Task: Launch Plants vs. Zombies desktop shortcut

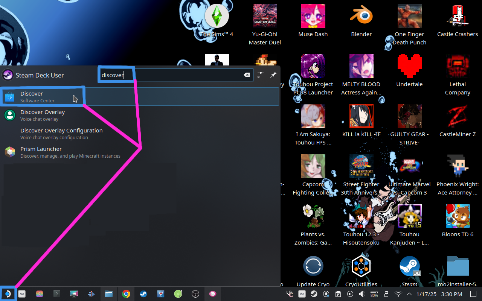Action: pyautogui.click(x=313, y=225)
